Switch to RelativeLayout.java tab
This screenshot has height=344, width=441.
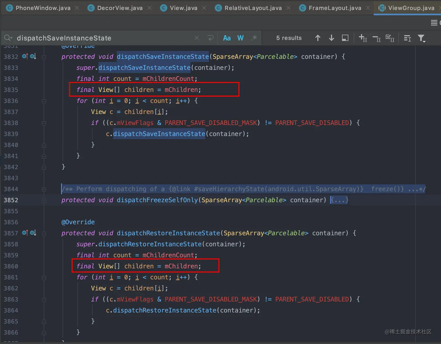(x=253, y=8)
